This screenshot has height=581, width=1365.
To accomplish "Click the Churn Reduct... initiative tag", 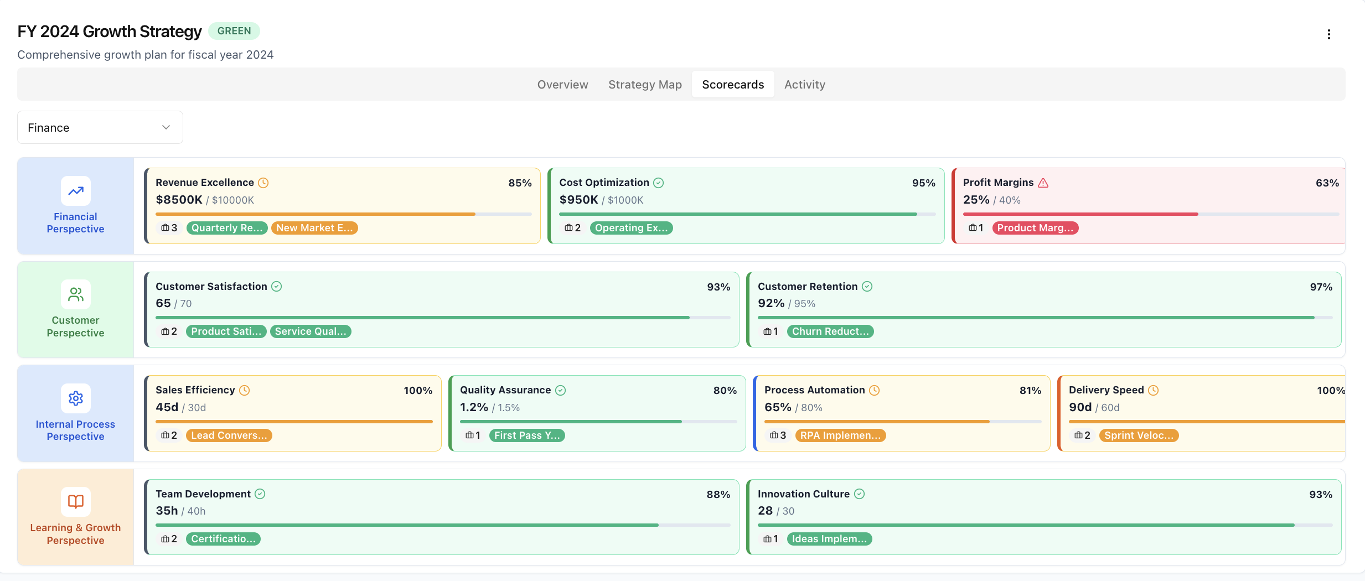I will coord(830,331).
